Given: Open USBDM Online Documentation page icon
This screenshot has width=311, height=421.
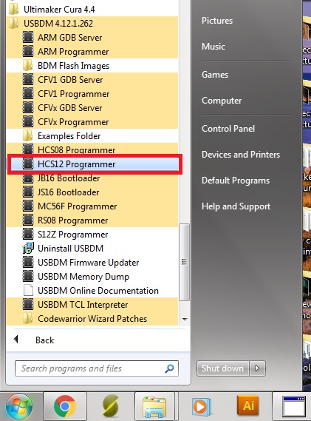Looking at the screenshot, I should click(x=28, y=290).
